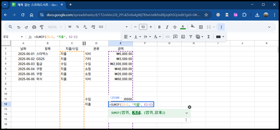Reload the page
Image resolution: width=280 pixels, height=130 pixels.
(23, 15)
